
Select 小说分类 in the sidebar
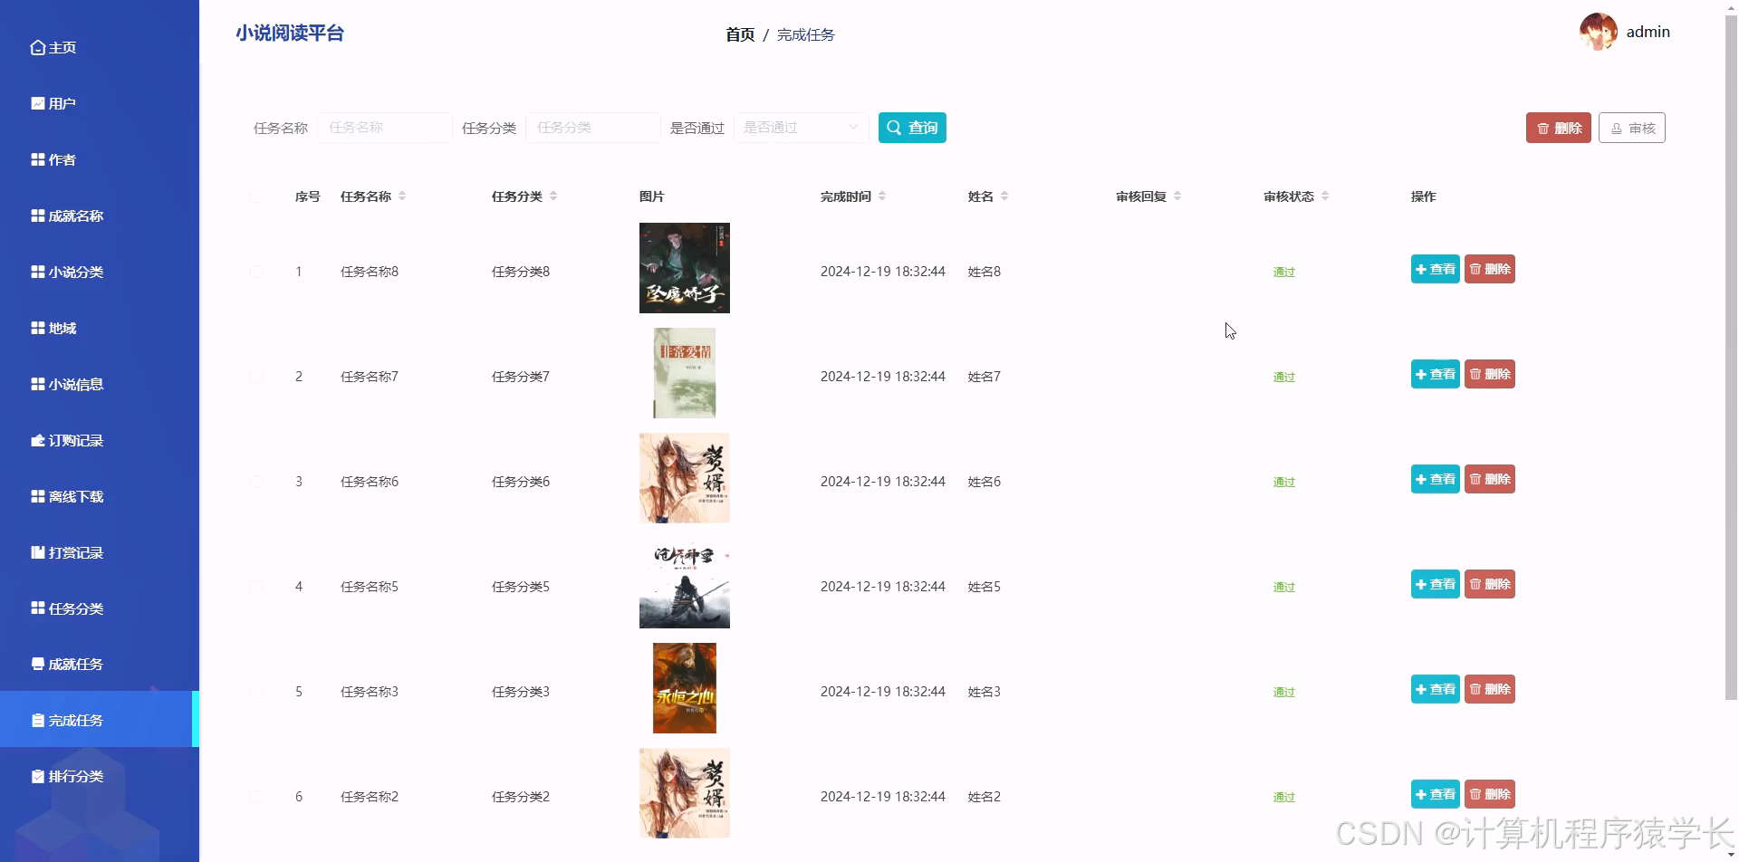coord(100,272)
